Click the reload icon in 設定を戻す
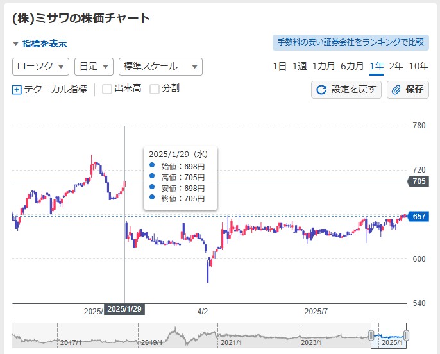This screenshot has height=354, width=440. point(321,90)
